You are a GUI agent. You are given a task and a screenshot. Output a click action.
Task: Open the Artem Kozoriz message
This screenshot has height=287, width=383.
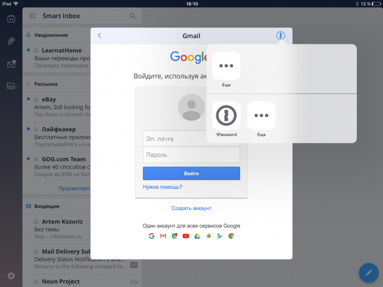57,229
